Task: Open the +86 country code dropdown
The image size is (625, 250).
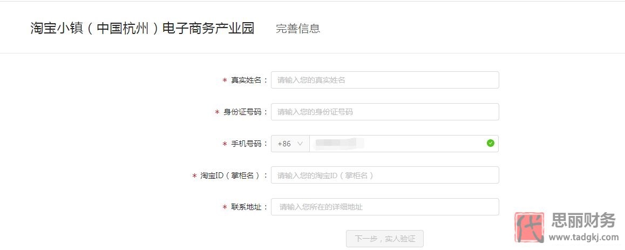Action: pyautogui.click(x=290, y=144)
